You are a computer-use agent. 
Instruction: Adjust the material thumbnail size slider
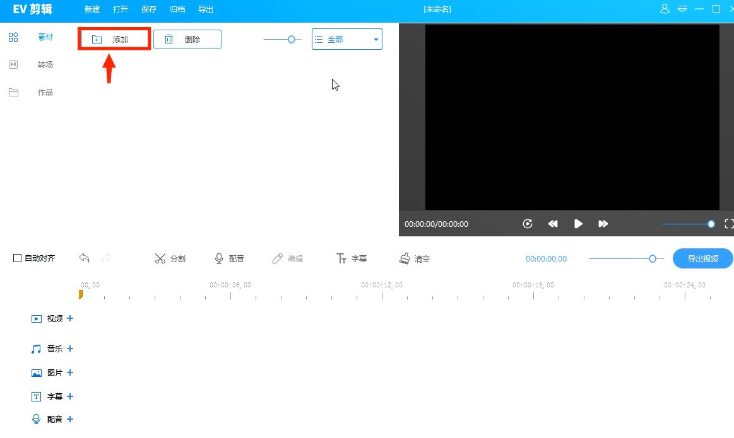[291, 39]
